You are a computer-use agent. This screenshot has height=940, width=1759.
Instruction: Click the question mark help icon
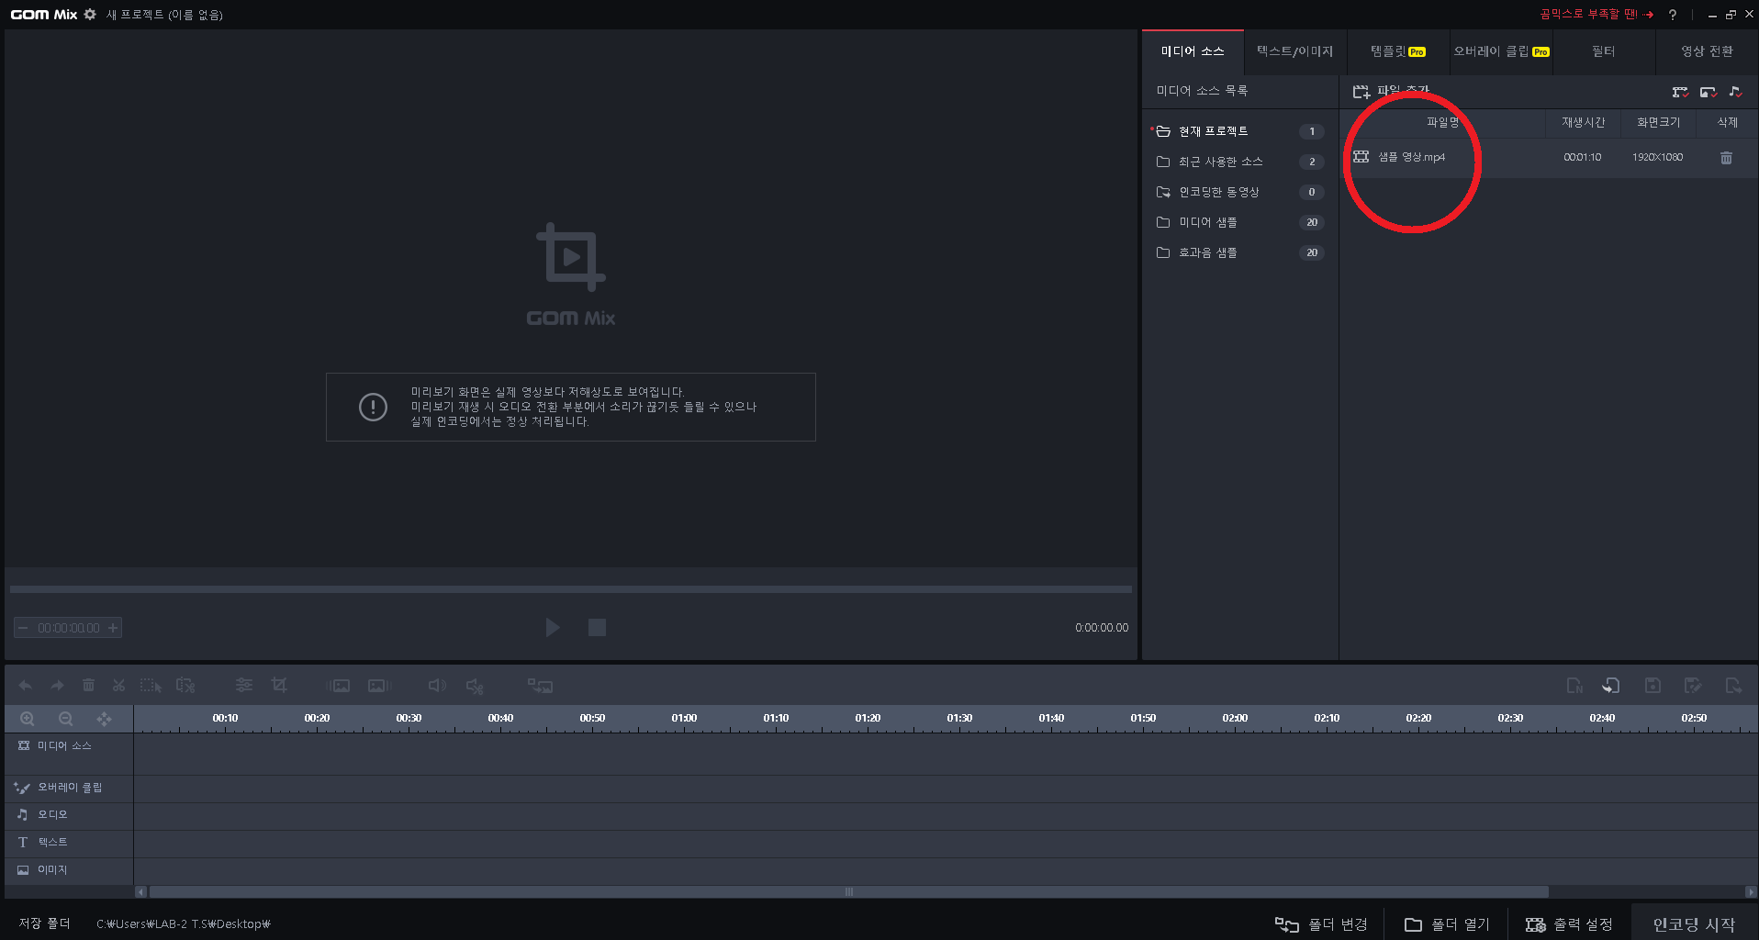coord(1673,15)
